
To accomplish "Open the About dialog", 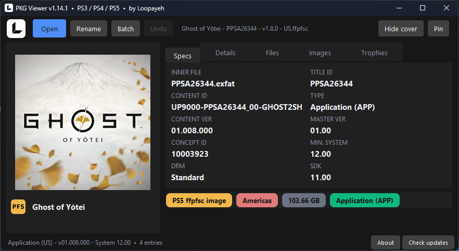I will (386, 243).
